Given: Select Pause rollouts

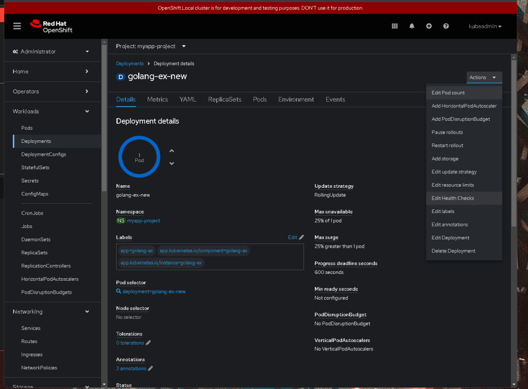Looking at the screenshot, I should coord(464,132).
